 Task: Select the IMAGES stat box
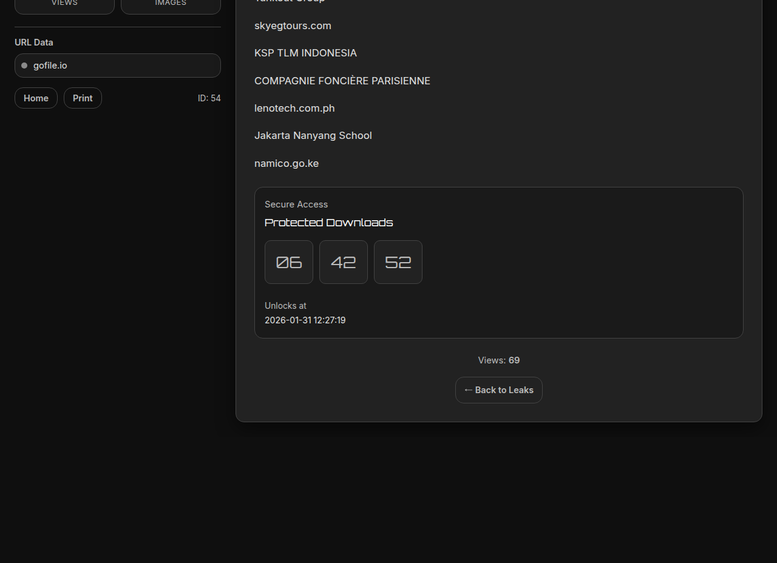pos(171,5)
